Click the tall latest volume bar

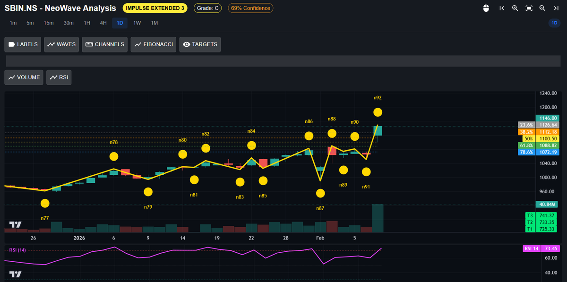click(x=378, y=218)
